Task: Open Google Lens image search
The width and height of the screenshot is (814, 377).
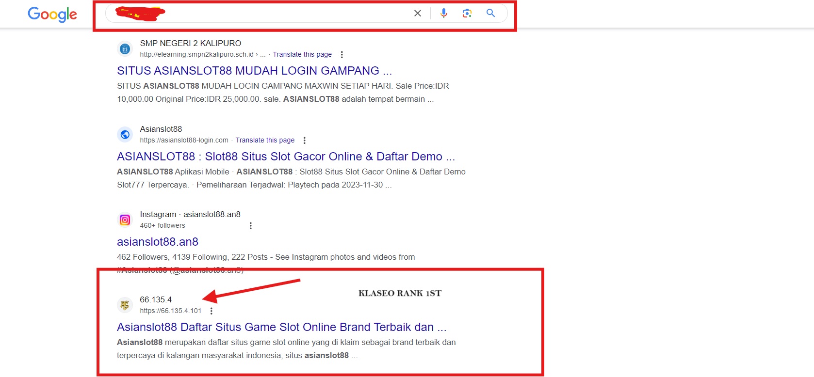Action: 467,14
